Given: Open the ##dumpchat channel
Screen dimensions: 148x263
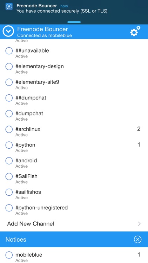Looking at the screenshot, I should 74,100.
